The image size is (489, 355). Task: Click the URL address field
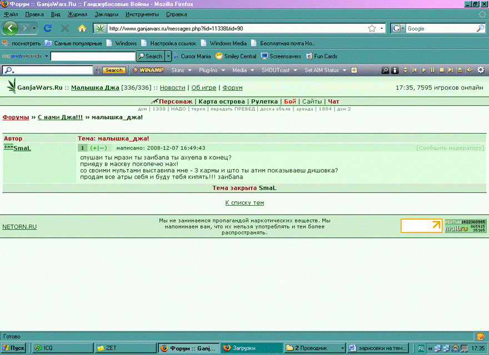(237, 28)
